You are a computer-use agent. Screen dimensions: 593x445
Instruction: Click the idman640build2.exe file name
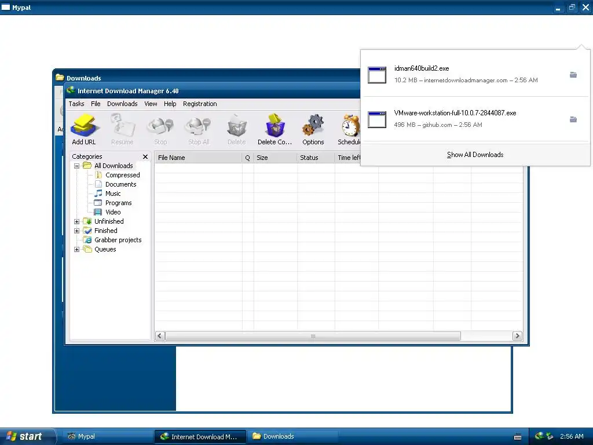pos(422,68)
